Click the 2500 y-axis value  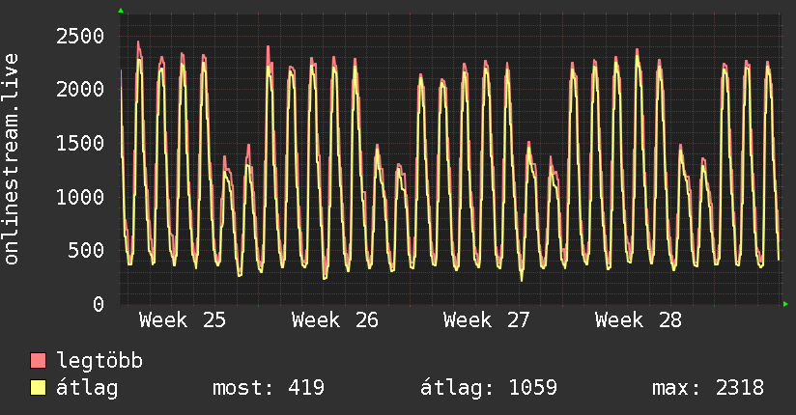(80, 36)
